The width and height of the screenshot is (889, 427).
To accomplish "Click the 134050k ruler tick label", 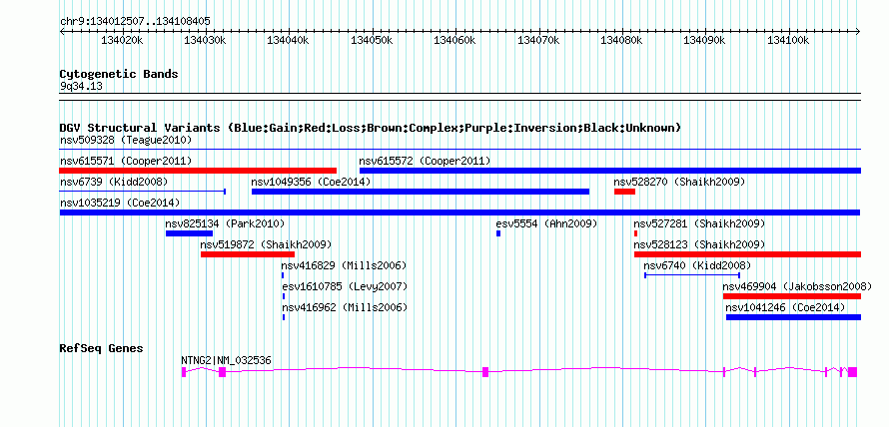I will 372,40.
